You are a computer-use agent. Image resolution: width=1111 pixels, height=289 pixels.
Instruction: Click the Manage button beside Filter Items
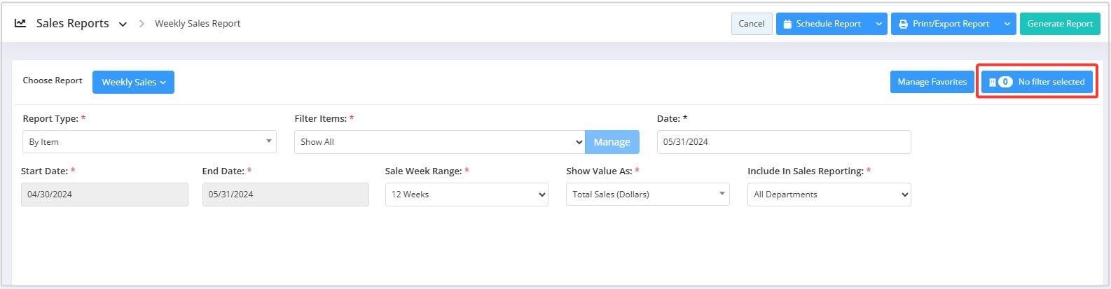click(x=612, y=142)
